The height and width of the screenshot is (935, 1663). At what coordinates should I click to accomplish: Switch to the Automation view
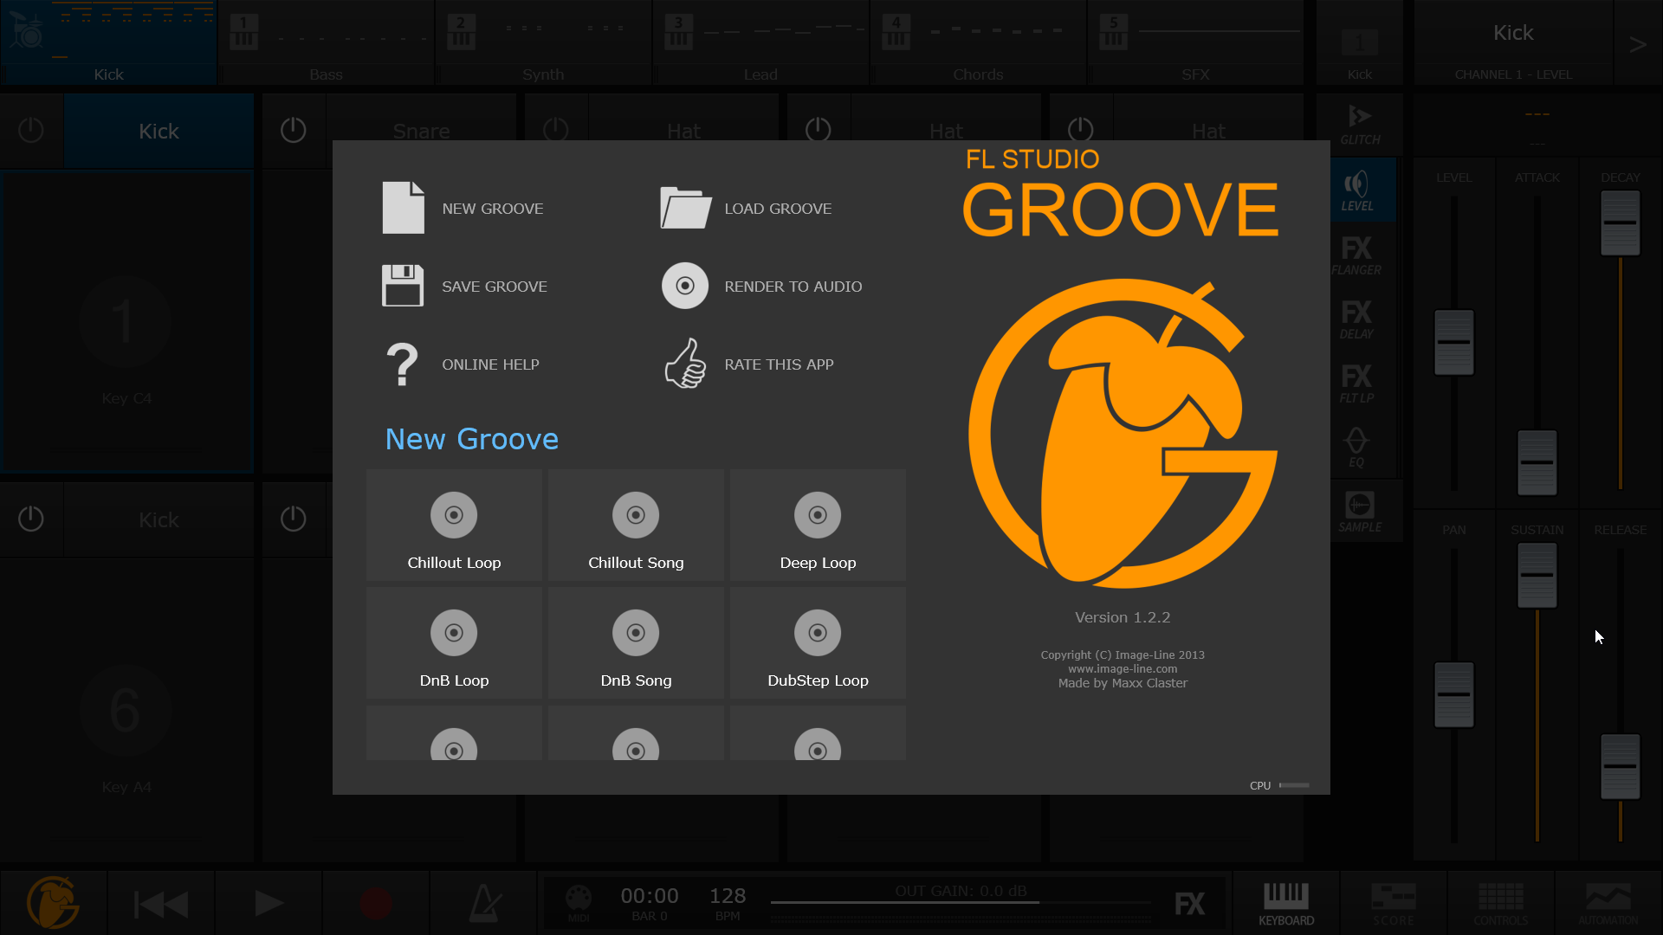(x=1608, y=904)
